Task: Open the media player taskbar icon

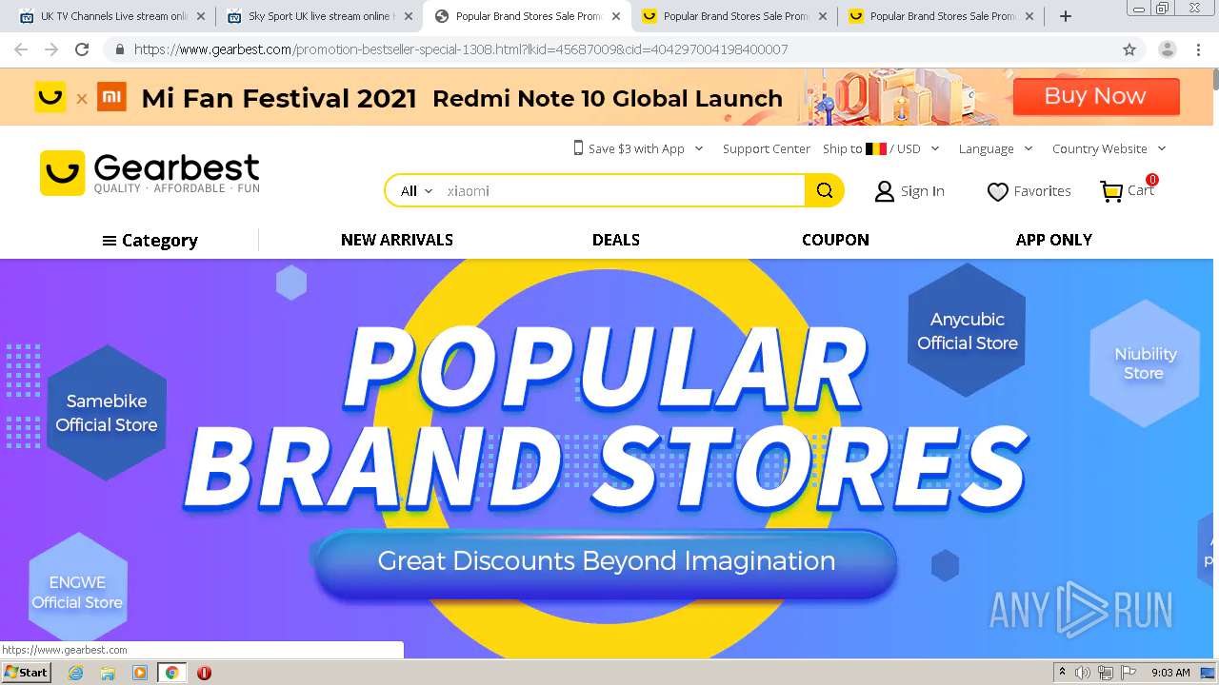Action: coord(140,673)
